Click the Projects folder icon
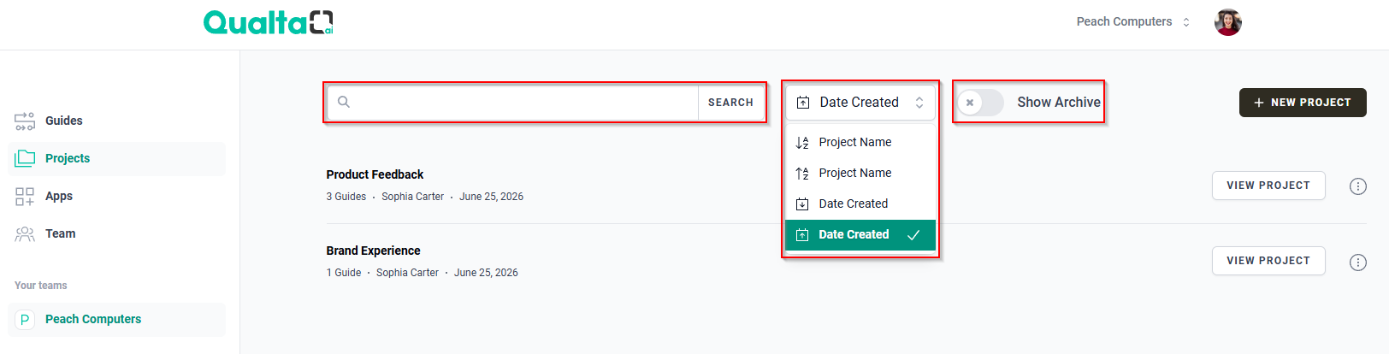 [25, 158]
